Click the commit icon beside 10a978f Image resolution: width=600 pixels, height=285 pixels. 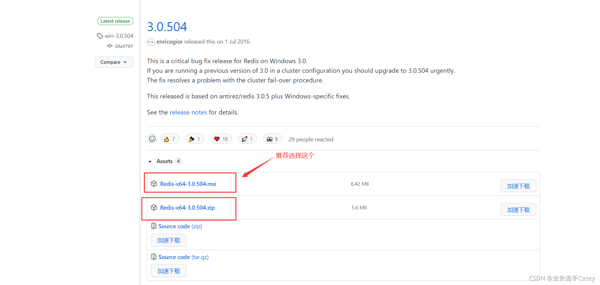click(110, 46)
